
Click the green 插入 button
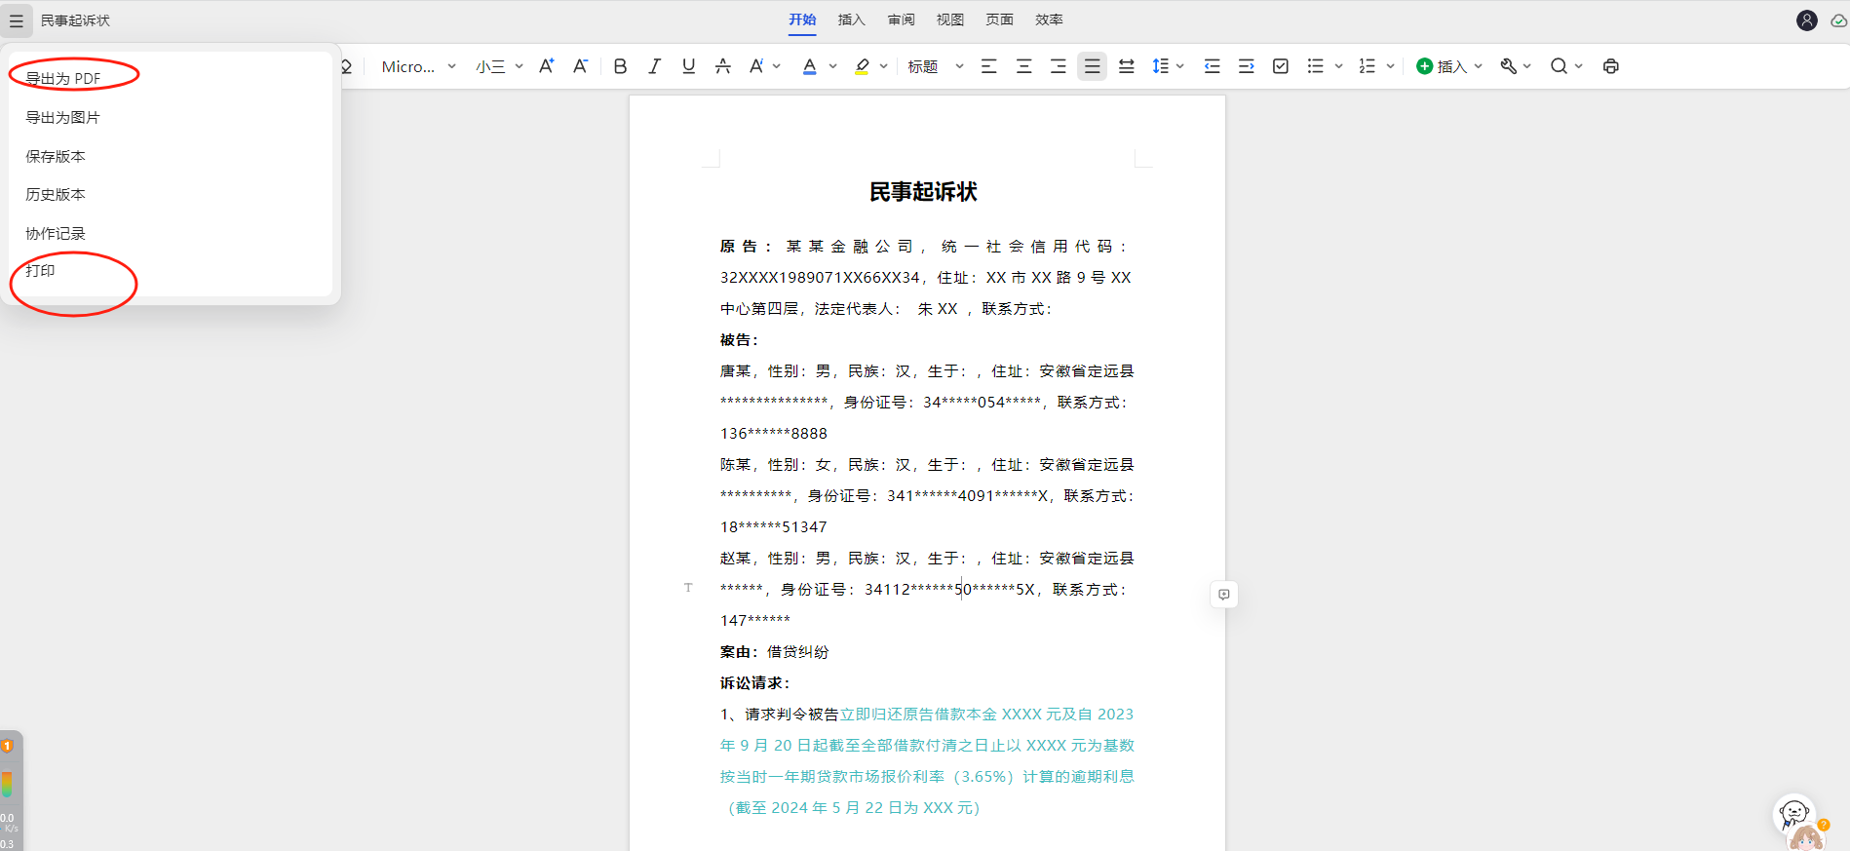tap(1443, 66)
